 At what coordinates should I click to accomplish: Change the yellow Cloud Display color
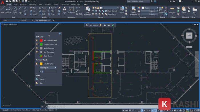(41, 64)
